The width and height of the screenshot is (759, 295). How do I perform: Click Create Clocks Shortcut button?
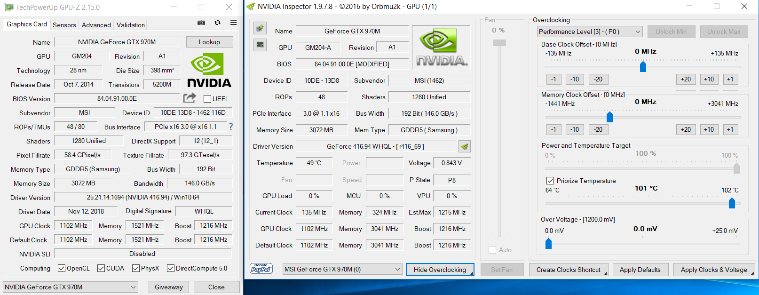click(x=568, y=270)
